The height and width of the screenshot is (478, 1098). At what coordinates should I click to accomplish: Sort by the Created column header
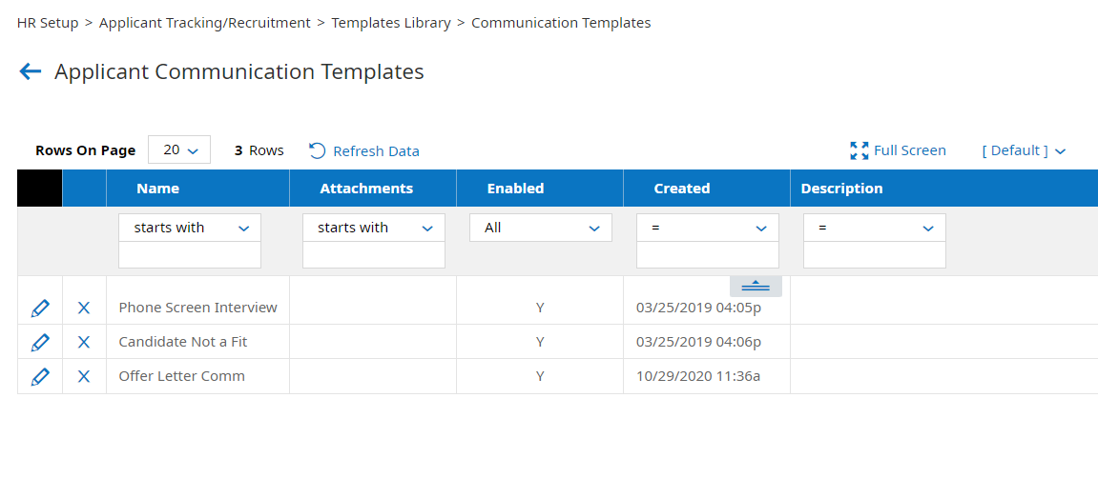coord(682,189)
